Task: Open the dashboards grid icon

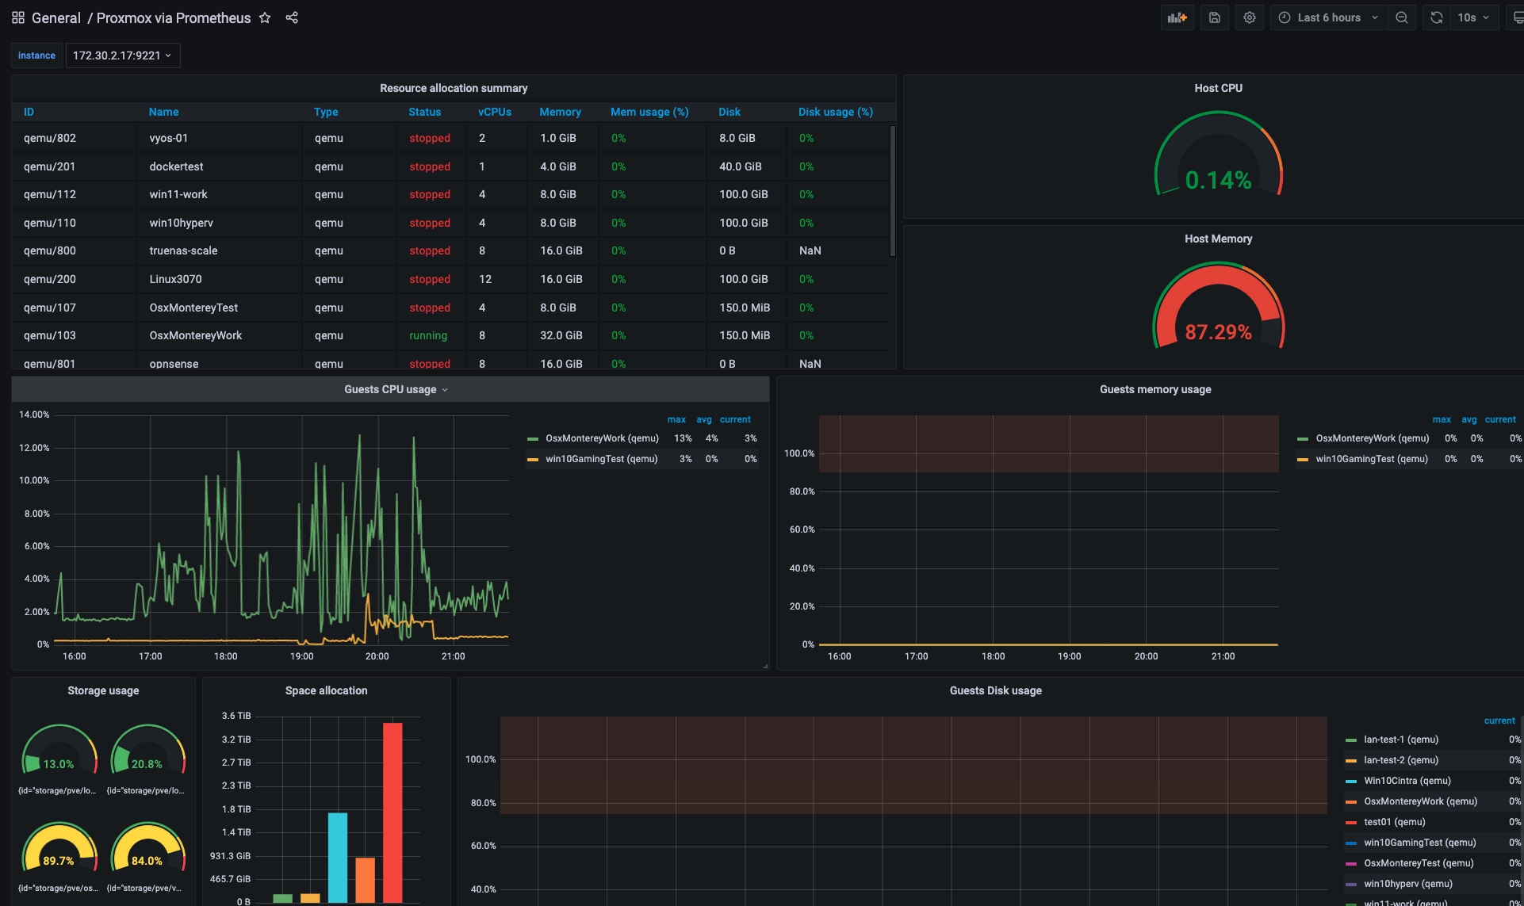Action: pos(18,17)
